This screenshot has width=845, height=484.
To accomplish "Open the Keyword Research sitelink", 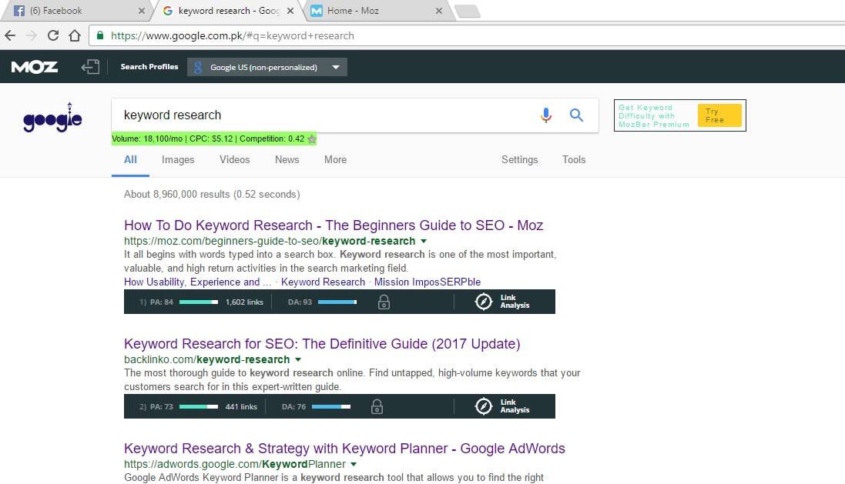I will tap(323, 282).
